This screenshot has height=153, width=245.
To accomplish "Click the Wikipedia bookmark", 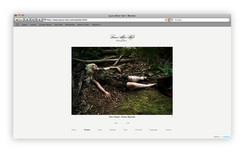I will (70, 25).
